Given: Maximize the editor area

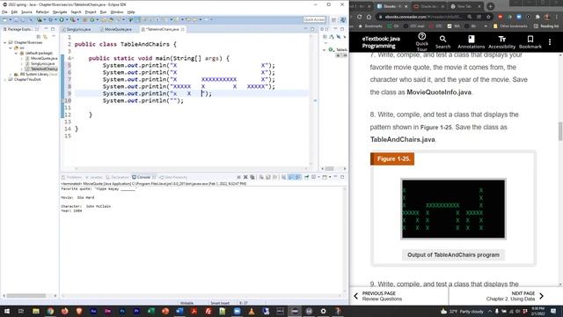Looking at the screenshot, I should pos(312,29).
